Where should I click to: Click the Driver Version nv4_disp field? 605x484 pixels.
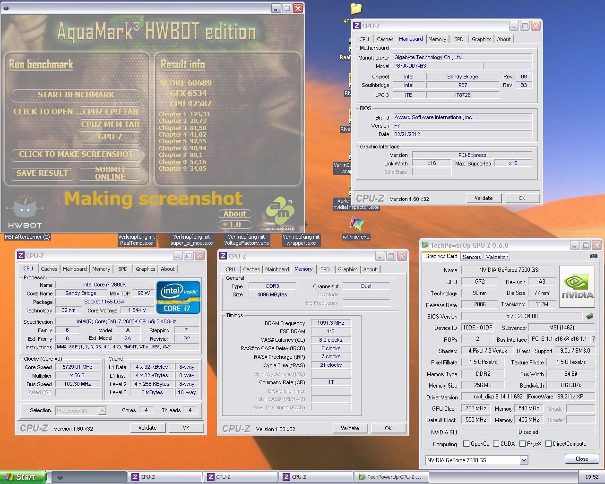tap(528, 397)
